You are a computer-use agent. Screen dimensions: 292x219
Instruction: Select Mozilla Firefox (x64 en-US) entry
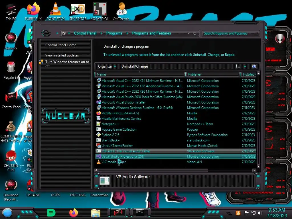tap(176, 113)
